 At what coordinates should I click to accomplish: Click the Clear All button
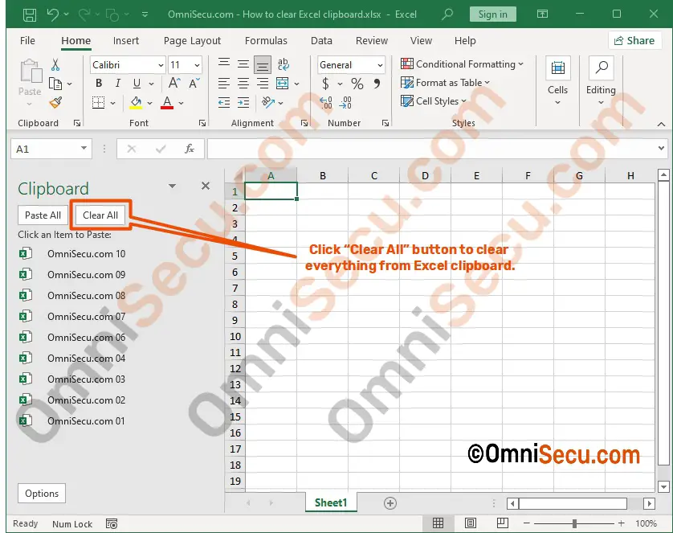coord(100,215)
